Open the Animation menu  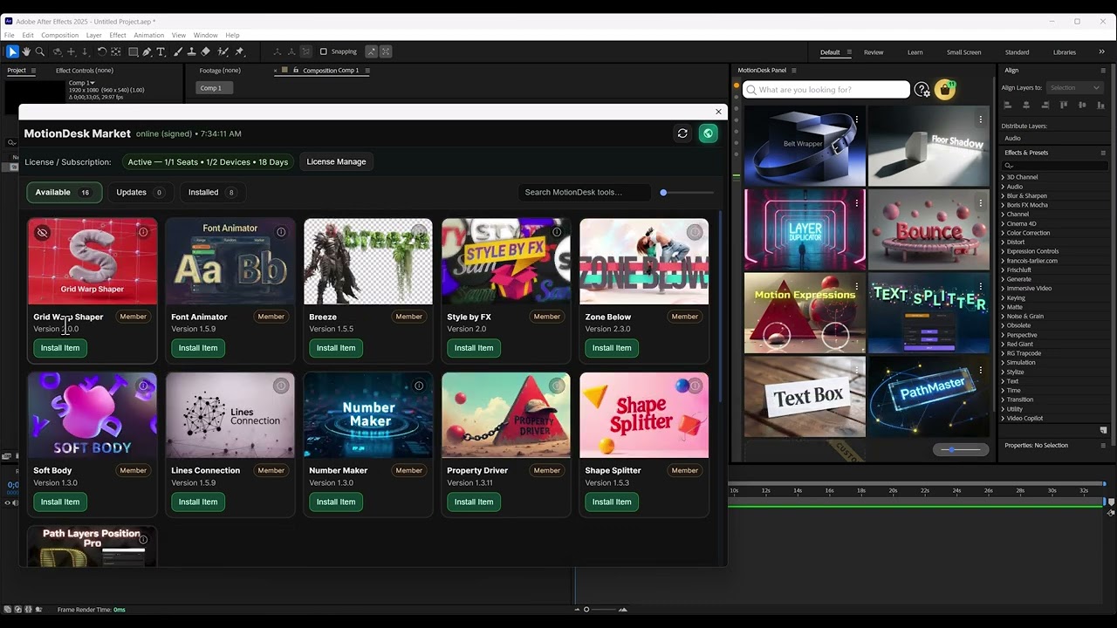[148, 35]
